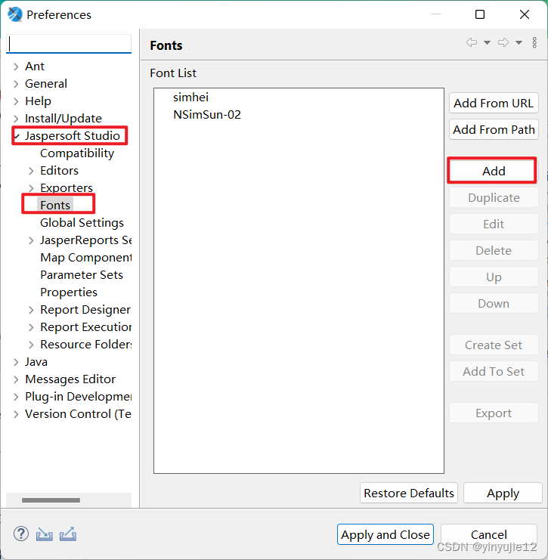Move font Down button
Screen dimensions: 548x560
tap(494, 303)
